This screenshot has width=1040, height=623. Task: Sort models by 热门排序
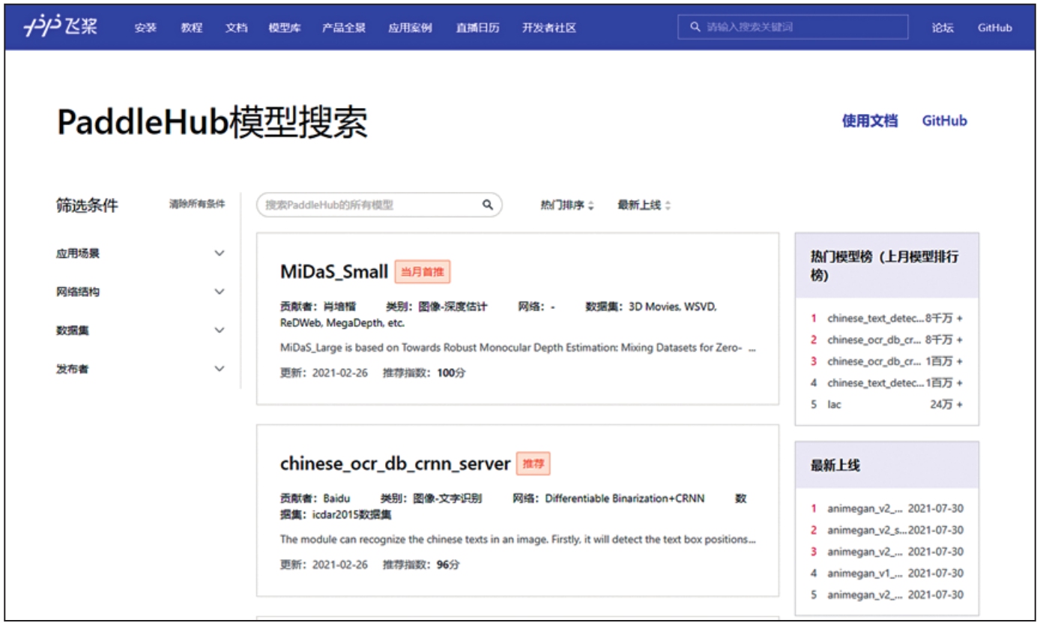562,205
